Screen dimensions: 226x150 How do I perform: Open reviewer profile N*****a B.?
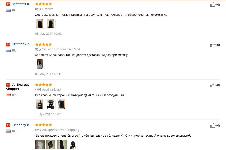click(x=21, y=44)
